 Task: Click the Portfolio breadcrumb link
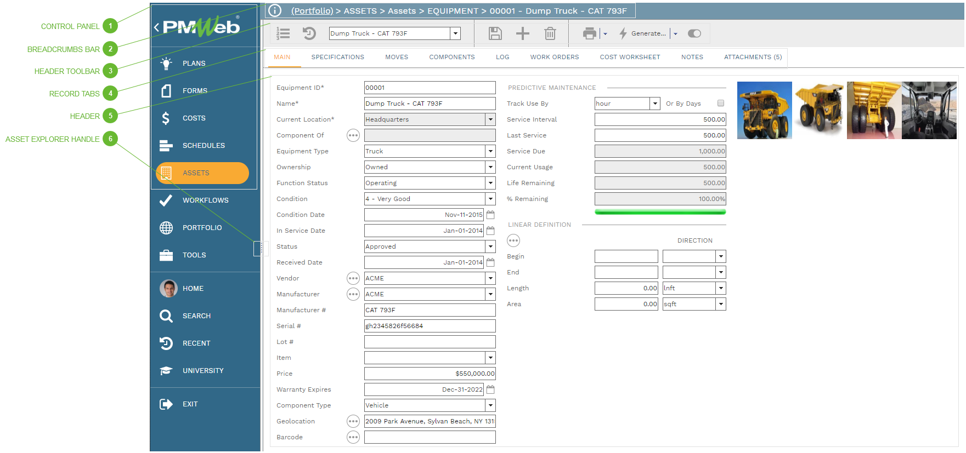pyautogui.click(x=312, y=11)
